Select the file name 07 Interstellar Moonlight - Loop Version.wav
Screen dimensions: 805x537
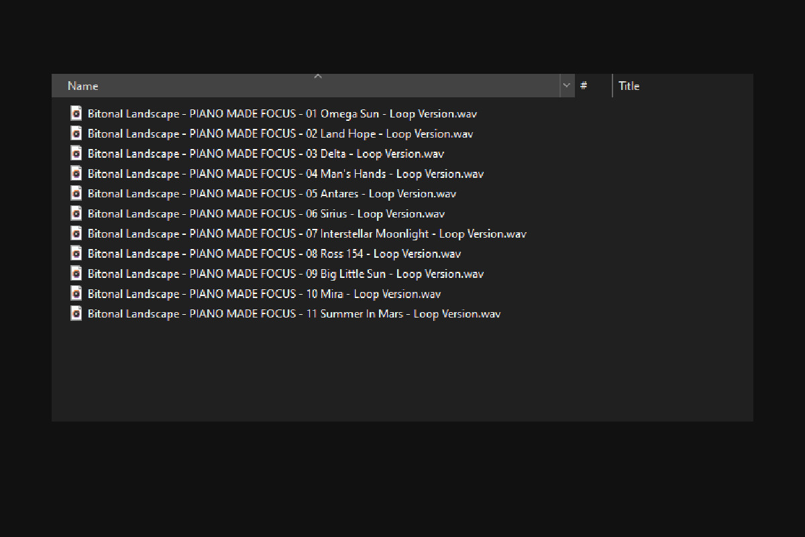click(307, 234)
